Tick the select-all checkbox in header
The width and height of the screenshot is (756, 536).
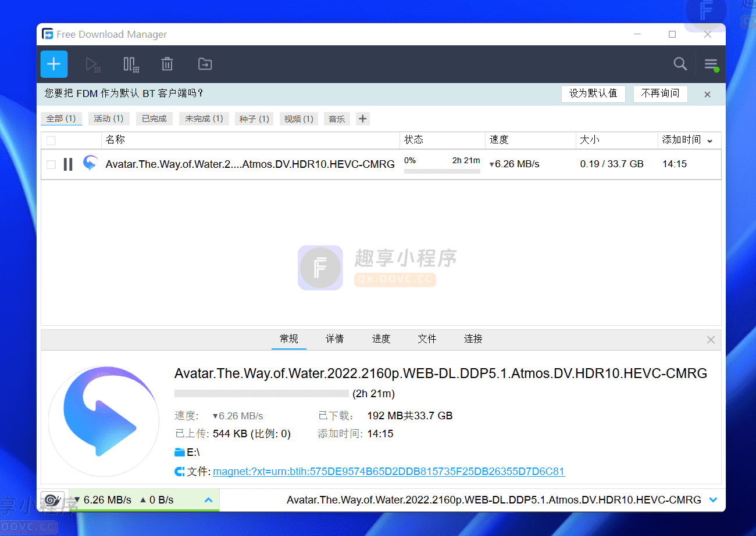click(x=51, y=140)
